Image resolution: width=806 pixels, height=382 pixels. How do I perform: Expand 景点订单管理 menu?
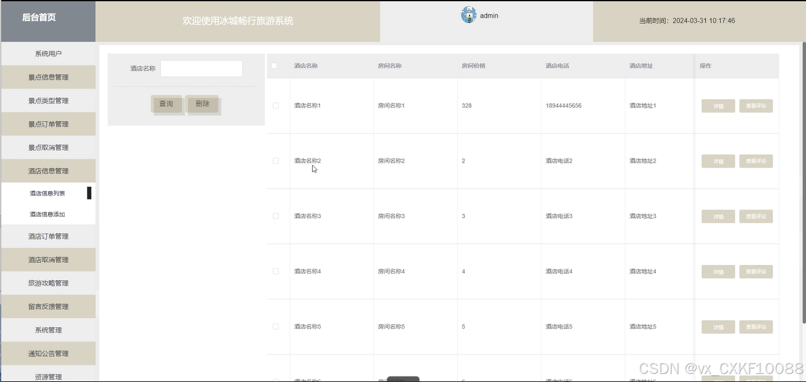(48, 124)
